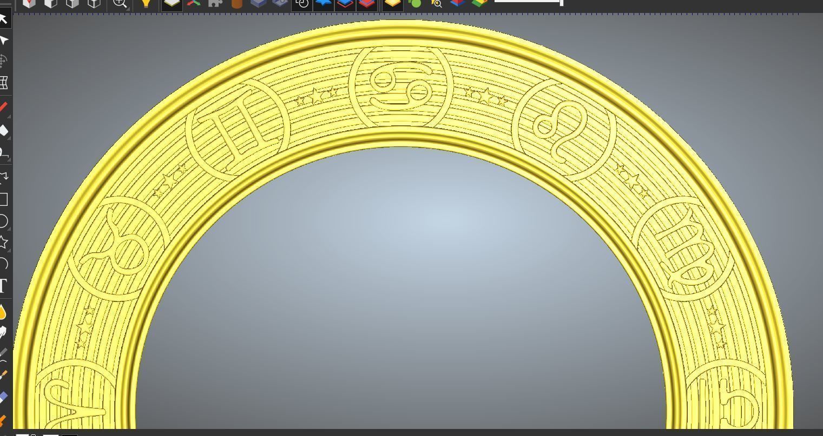Pick the red line drawing tool

tap(3, 107)
